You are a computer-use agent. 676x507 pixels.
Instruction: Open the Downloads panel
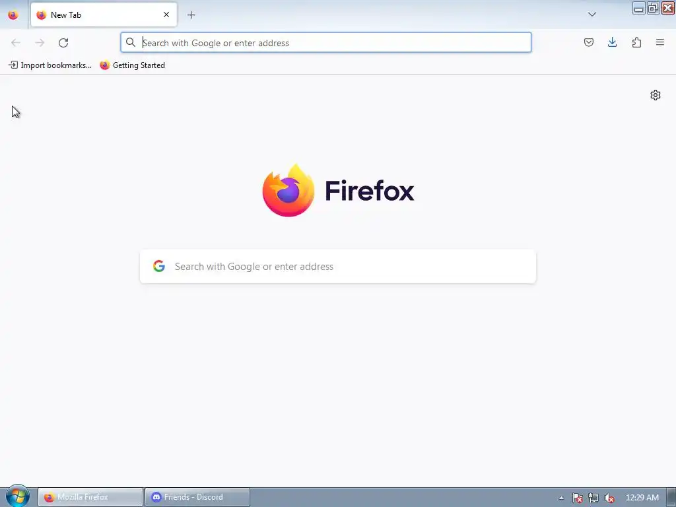click(612, 42)
